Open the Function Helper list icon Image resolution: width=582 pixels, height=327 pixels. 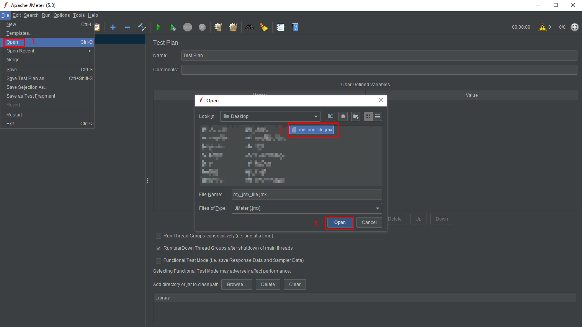pos(281,27)
